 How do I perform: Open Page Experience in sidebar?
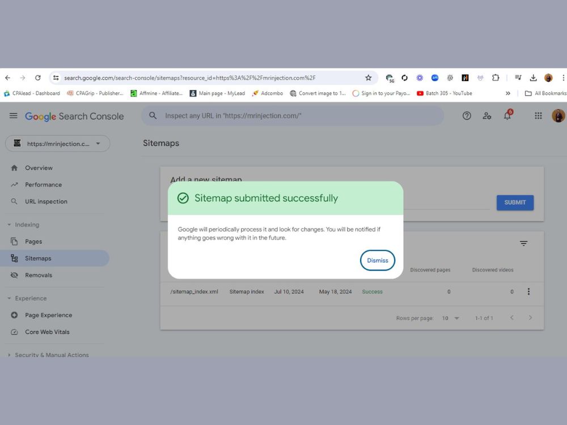(x=48, y=314)
